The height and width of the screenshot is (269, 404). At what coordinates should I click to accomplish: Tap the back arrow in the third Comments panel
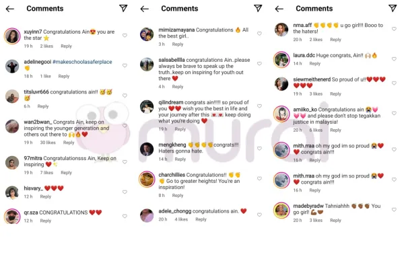pyautogui.click(x=279, y=9)
